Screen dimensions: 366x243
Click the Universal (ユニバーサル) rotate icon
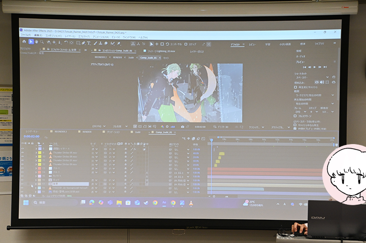click(x=167, y=44)
